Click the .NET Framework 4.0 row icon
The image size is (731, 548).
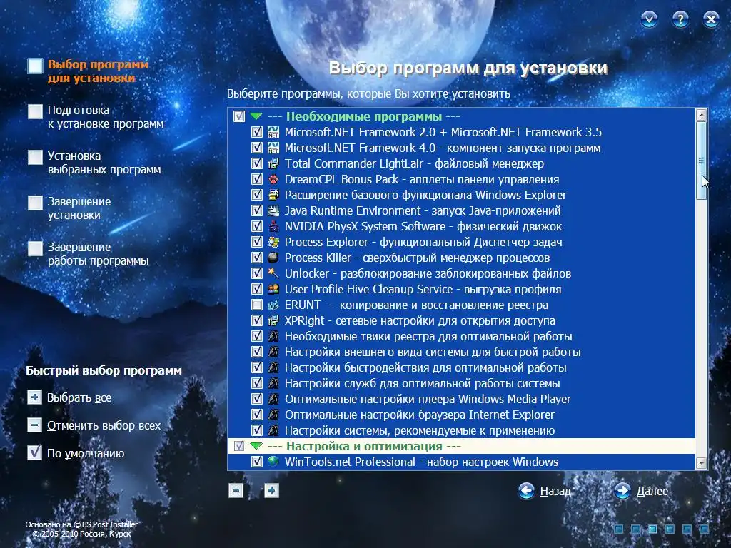click(273, 148)
